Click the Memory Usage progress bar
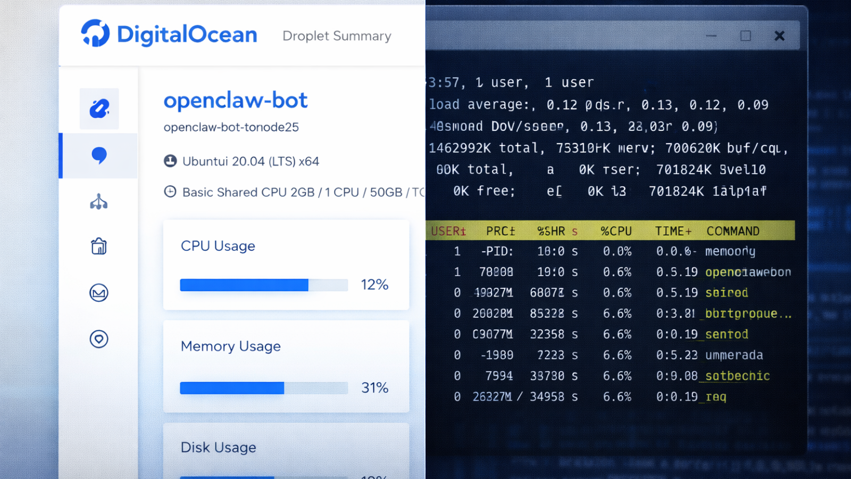 (264, 388)
